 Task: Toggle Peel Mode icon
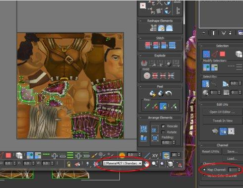[161, 94]
